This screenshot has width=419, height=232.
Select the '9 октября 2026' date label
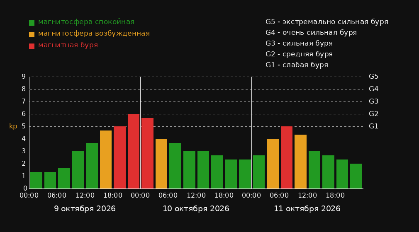pos(85,209)
